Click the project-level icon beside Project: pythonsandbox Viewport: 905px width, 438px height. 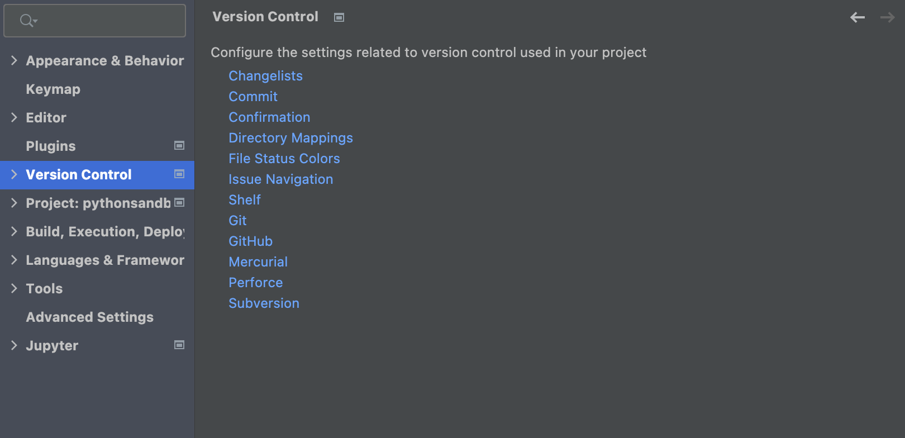179,203
